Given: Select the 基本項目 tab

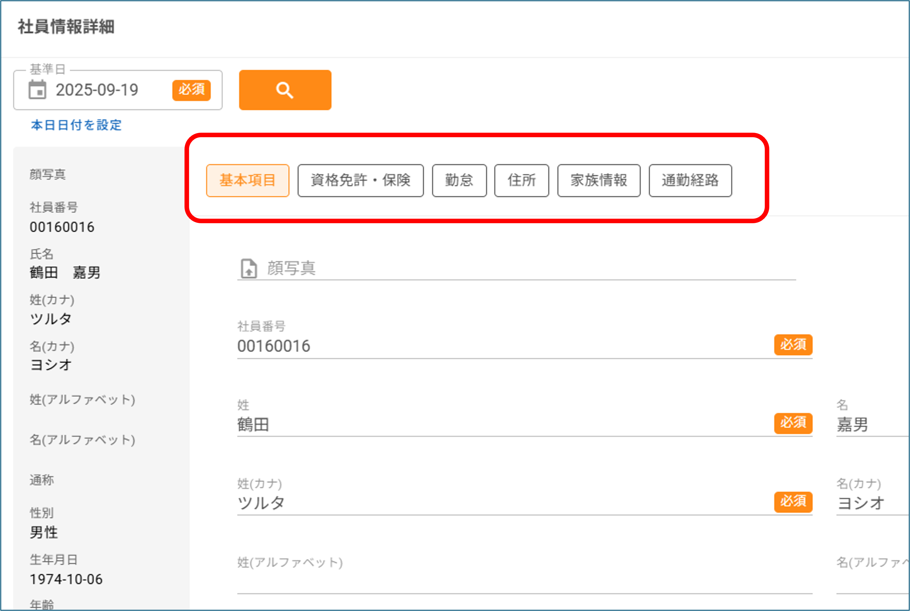Looking at the screenshot, I should click(248, 180).
